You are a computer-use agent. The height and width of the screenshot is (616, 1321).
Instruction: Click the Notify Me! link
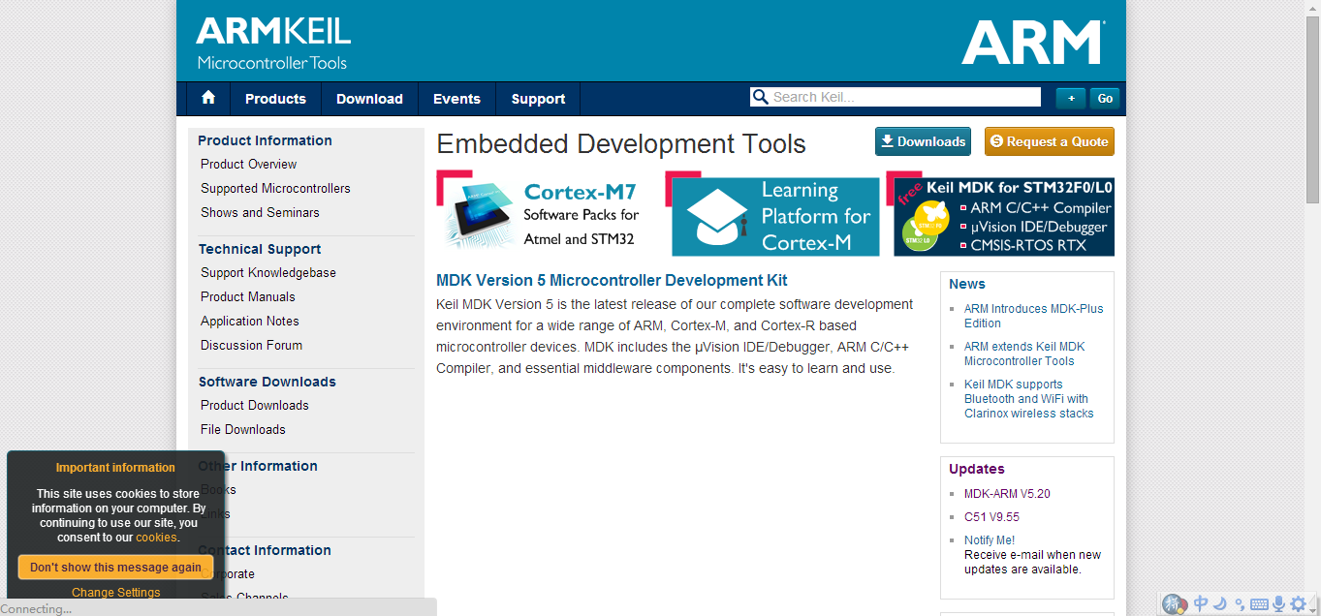(990, 540)
